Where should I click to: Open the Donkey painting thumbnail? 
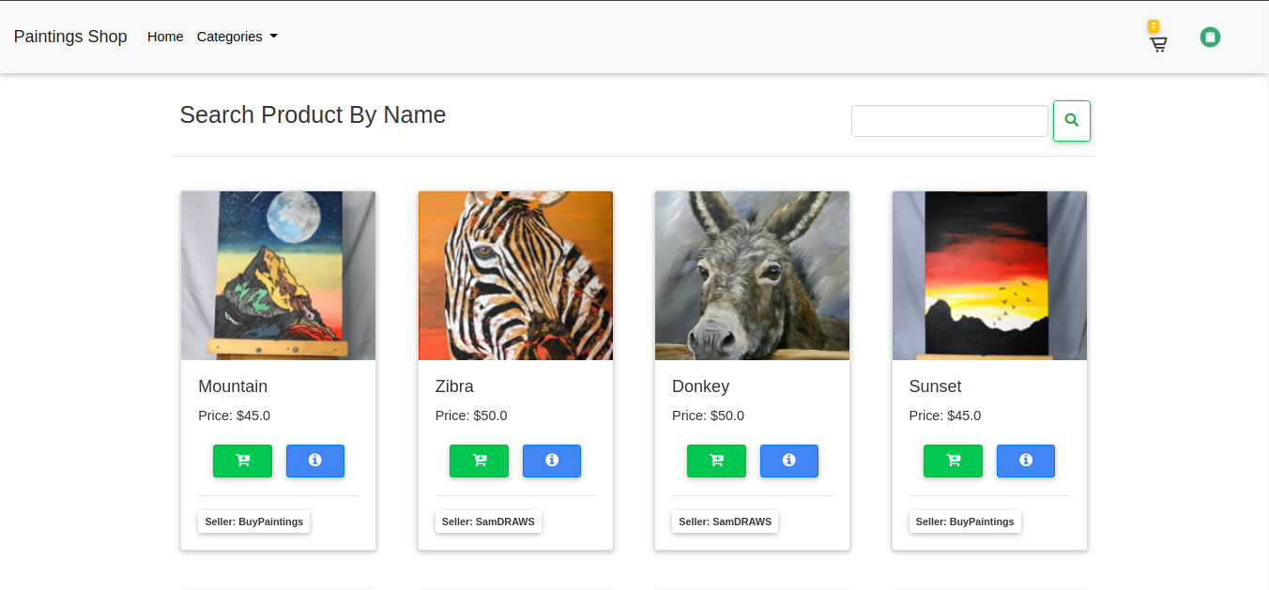coord(752,276)
